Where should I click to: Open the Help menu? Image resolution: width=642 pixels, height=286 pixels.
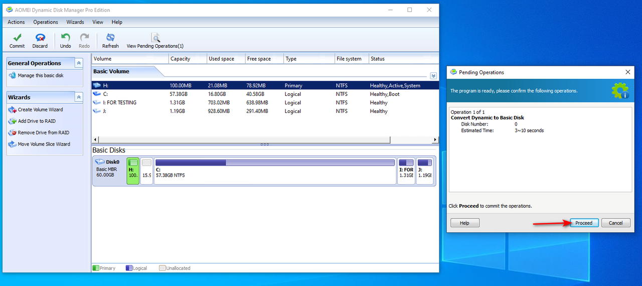pos(117,22)
